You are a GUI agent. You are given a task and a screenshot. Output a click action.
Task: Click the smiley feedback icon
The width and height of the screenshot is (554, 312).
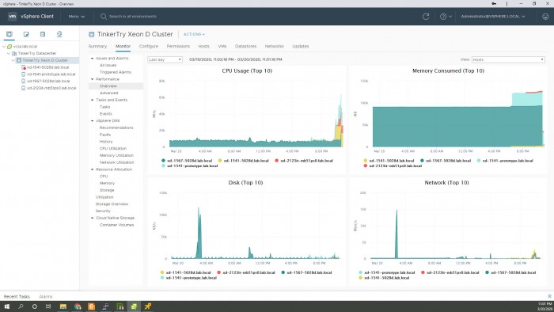(x=545, y=17)
